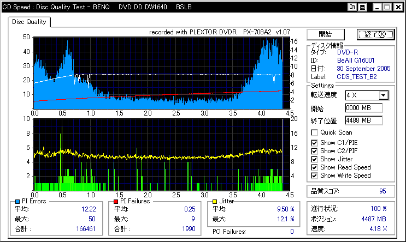Click the label CDS_TEST_B2 value
Viewport: 406px width, 242px height.
tap(357, 77)
